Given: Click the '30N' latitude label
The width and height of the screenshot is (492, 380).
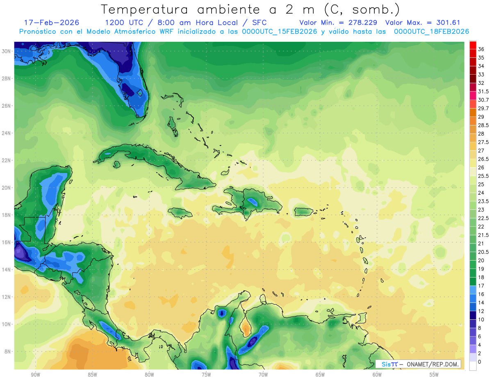Looking at the screenshot, I should (6, 51).
